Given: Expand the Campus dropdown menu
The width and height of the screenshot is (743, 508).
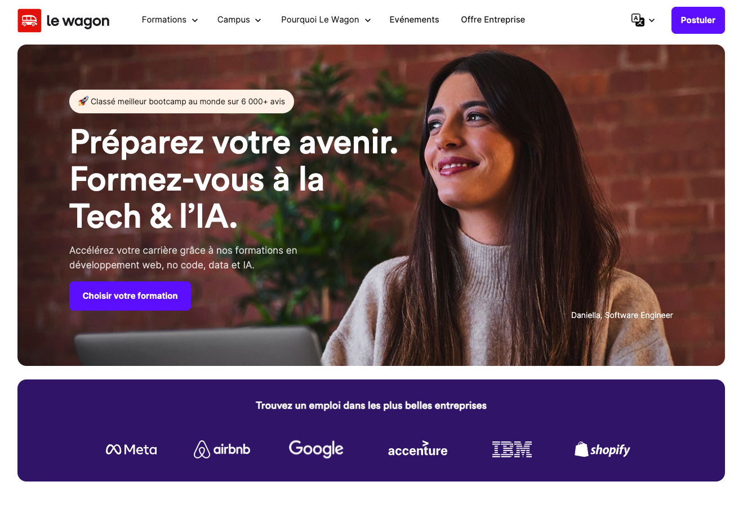Looking at the screenshot, I should (x=239, y=20).
